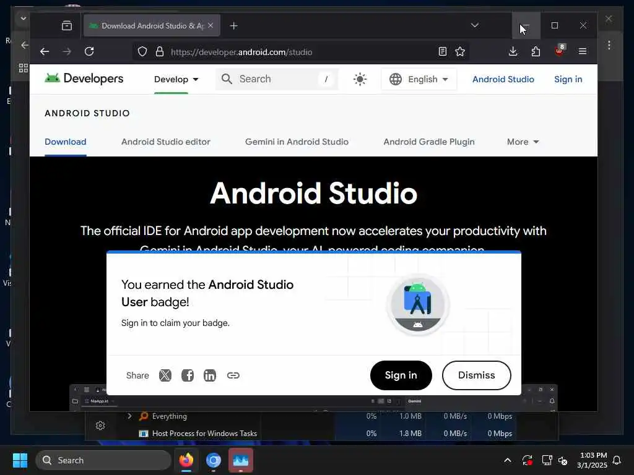Click Sign in in page header
This screenshot has width=634, height=475.
(x=568, y=79)
